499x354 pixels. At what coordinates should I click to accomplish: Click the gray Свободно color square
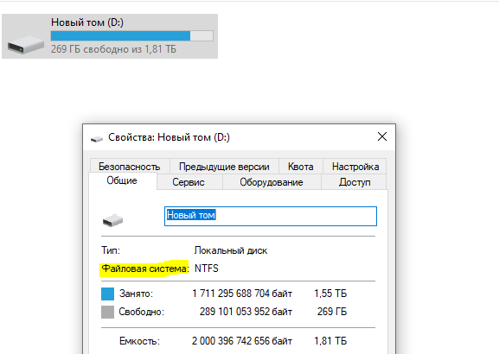(107, 312)
